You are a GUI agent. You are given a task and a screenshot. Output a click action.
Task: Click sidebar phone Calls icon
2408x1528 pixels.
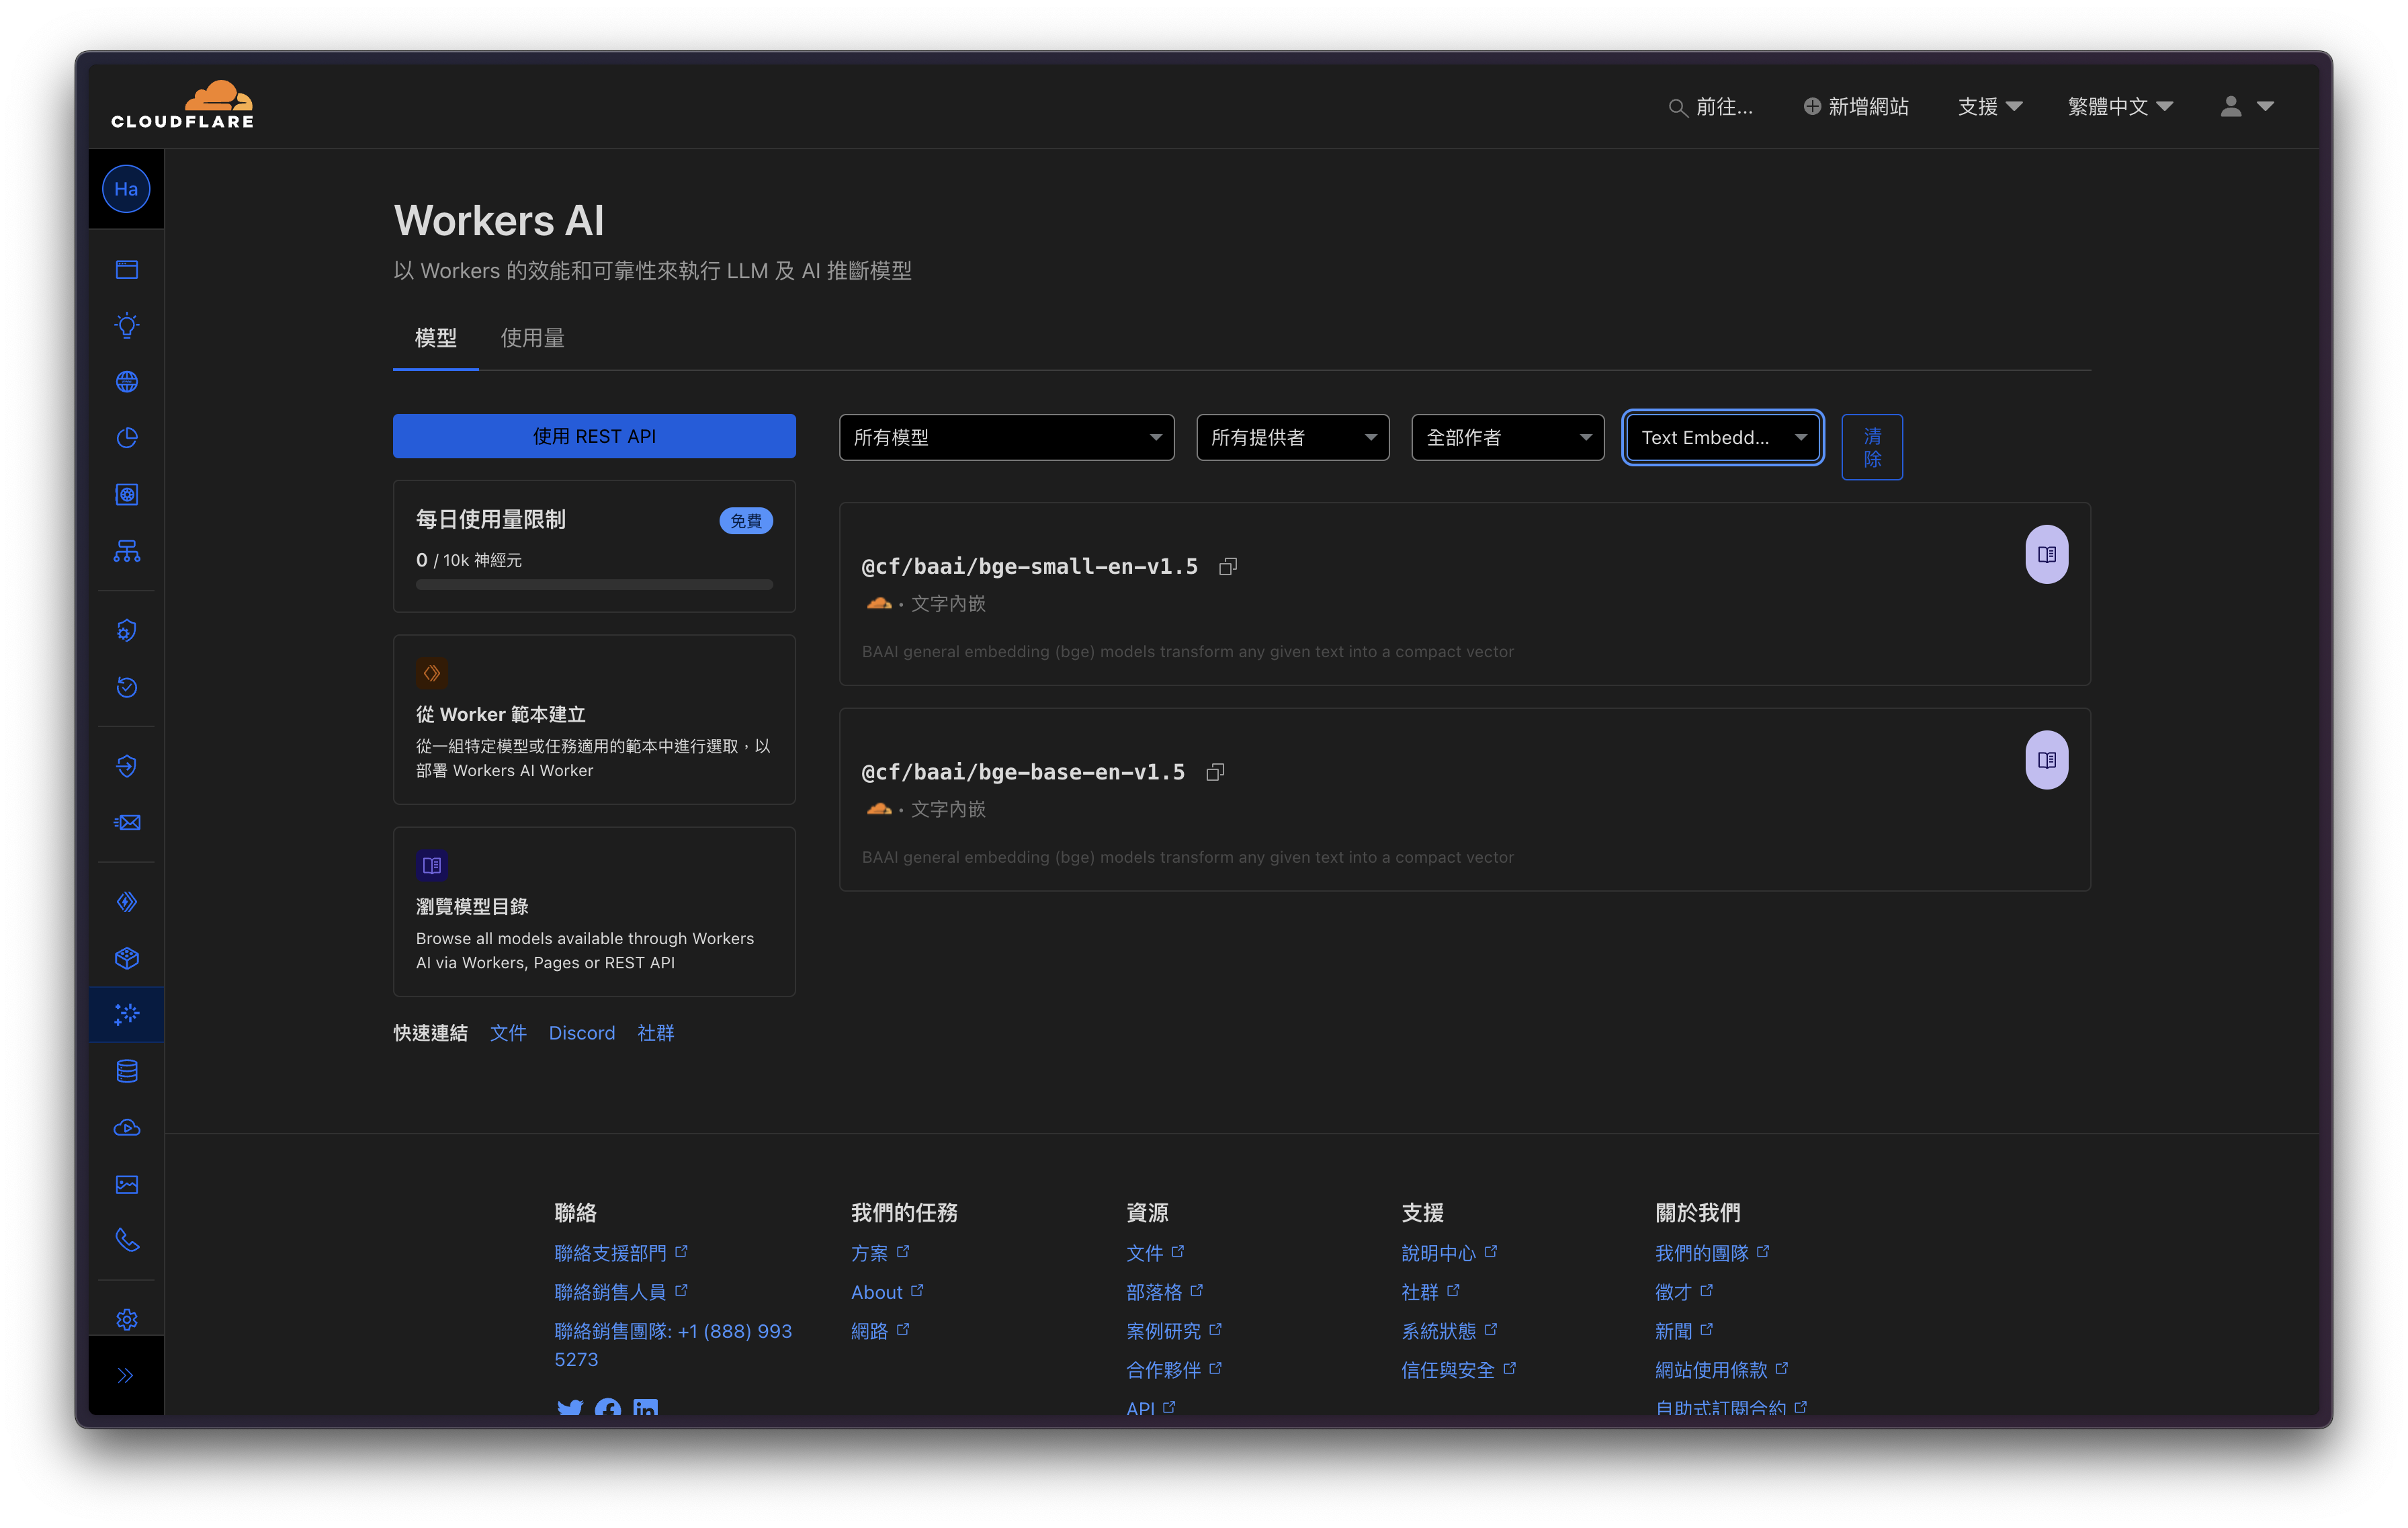coord(127,1240)
